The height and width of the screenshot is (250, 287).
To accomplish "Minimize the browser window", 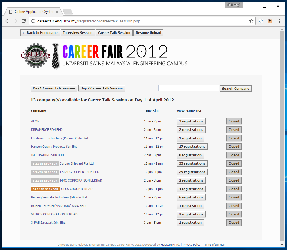I will click(252, 6).
